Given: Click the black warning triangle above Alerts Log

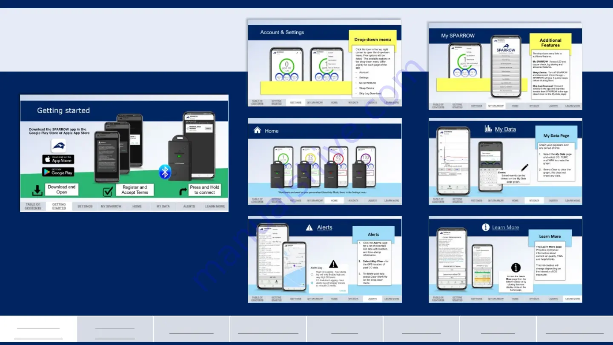Looking at the screenshot, I should (x=333, y=264).
